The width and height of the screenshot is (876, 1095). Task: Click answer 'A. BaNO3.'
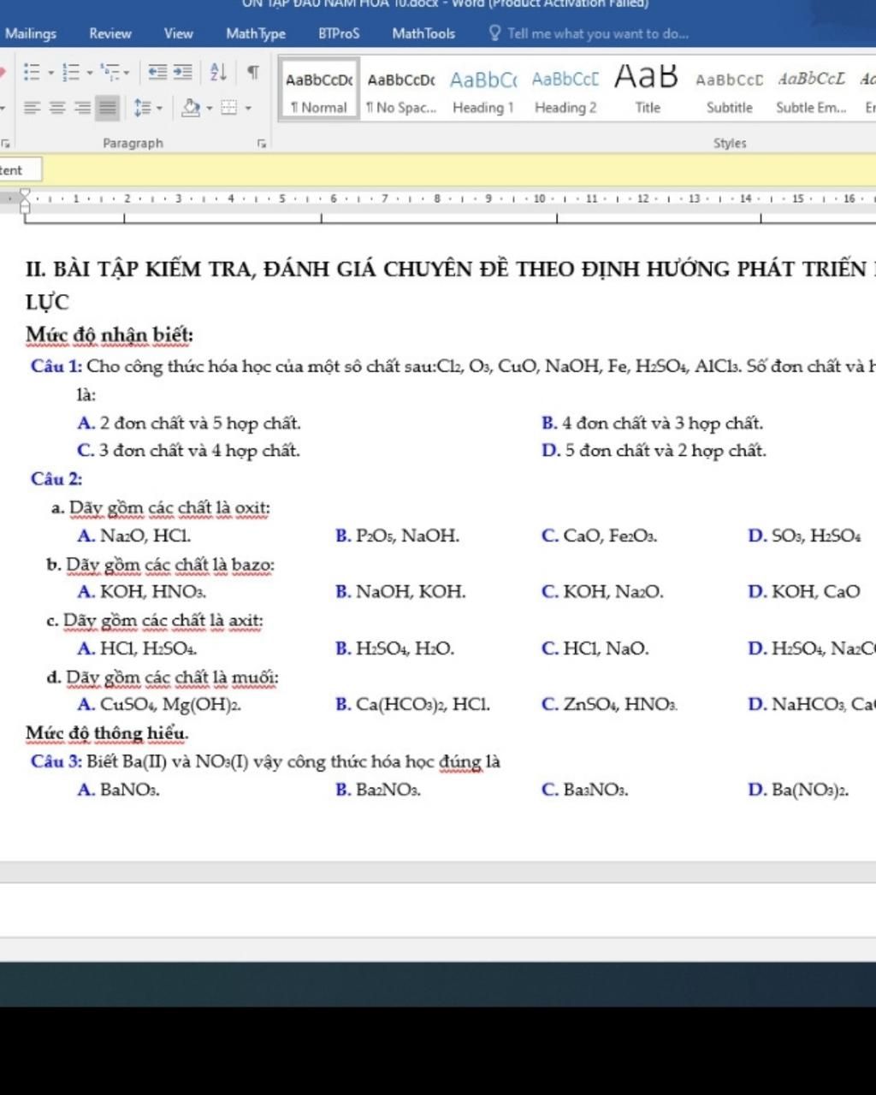tap(118, 790)
